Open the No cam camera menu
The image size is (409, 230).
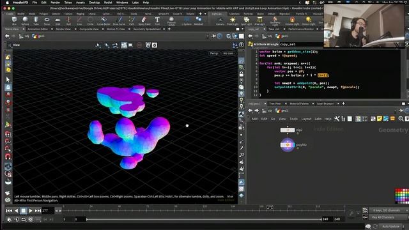[x=228, y=54]
